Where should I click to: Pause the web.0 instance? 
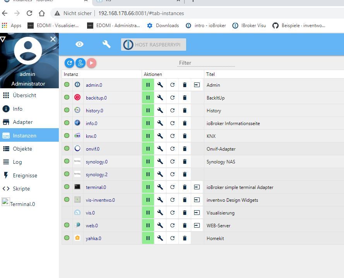[148, 225]
